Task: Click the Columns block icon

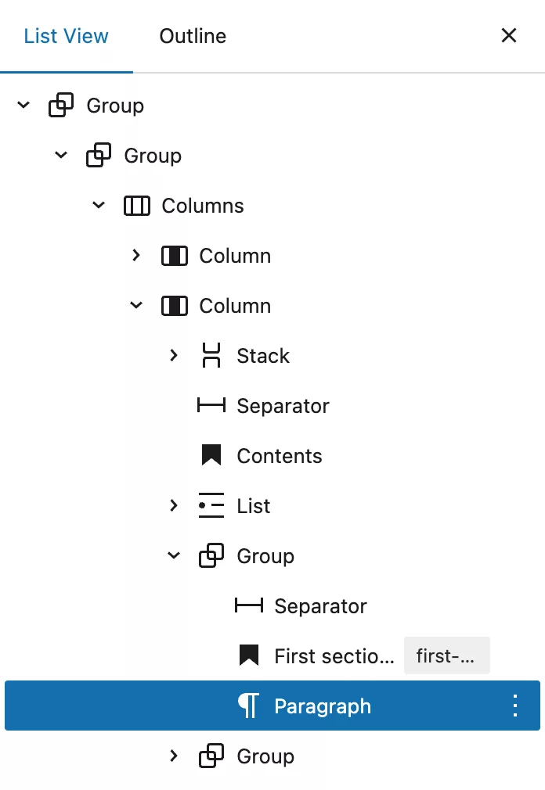Action: tap(136, 206)
